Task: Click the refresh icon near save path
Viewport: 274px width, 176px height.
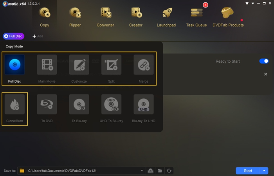Action: click(x=169, y=171)
